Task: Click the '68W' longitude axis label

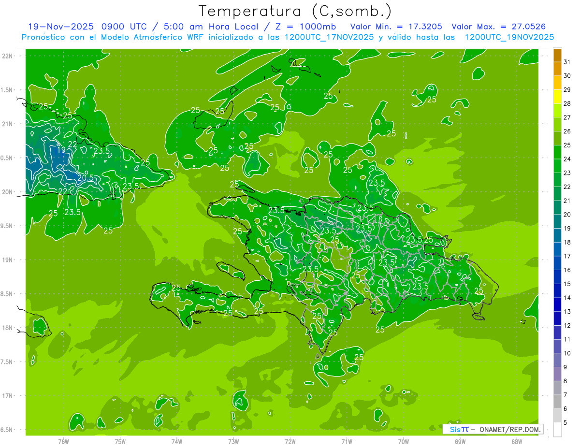Action: coord(517,441)
